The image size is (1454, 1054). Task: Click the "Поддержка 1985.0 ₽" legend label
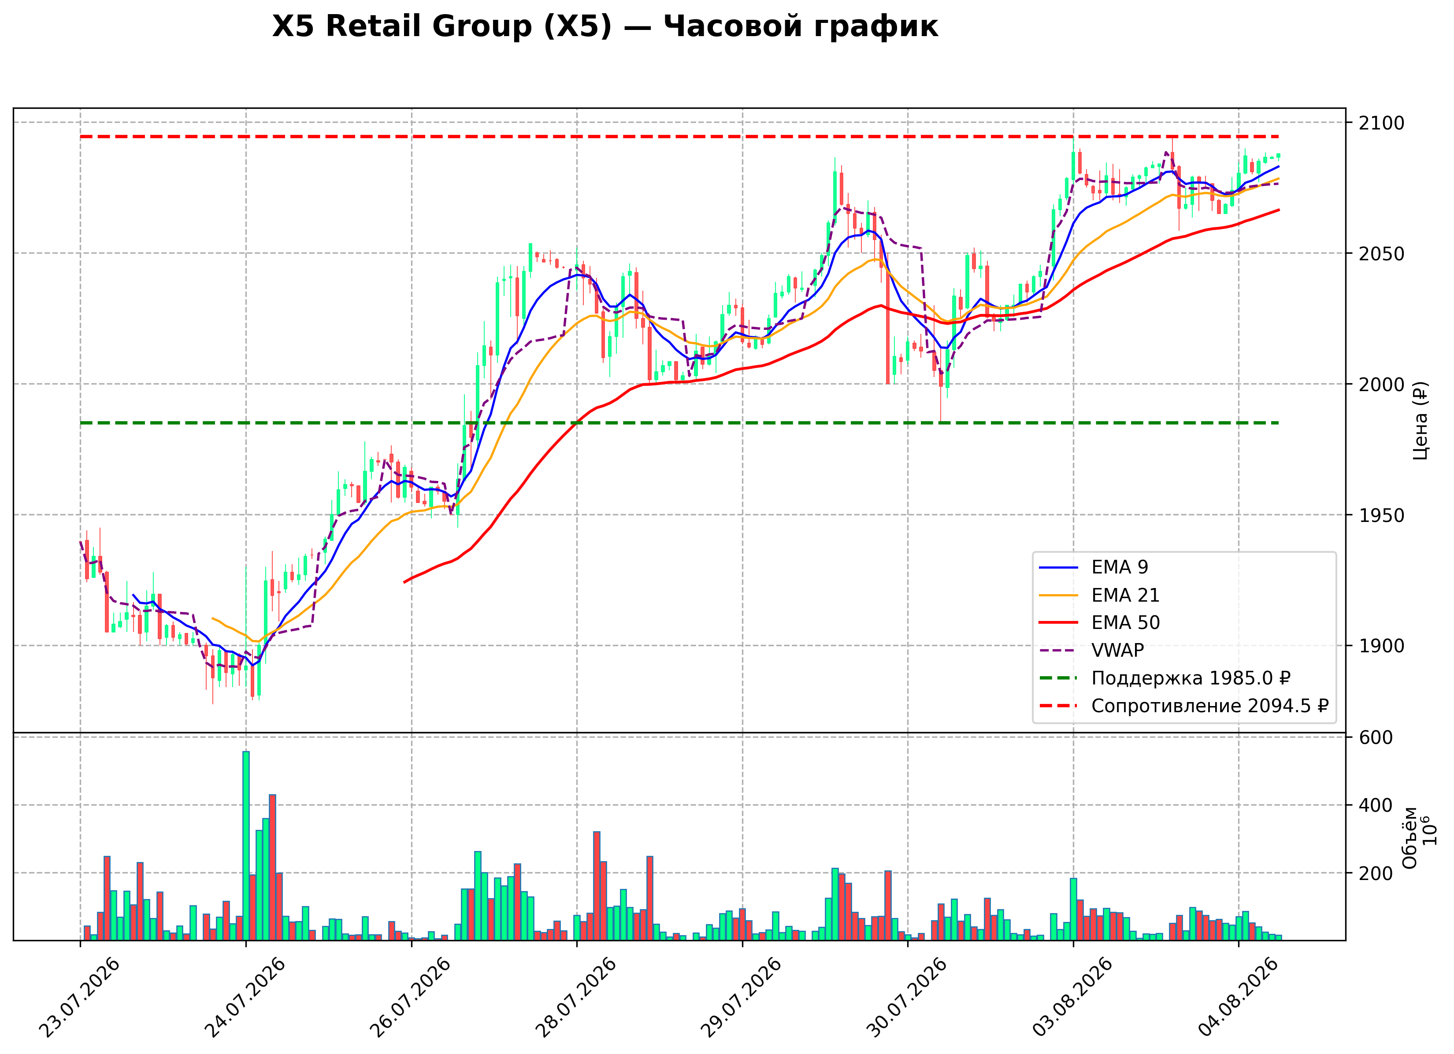pyautogui.click(x=1191, y=678)
